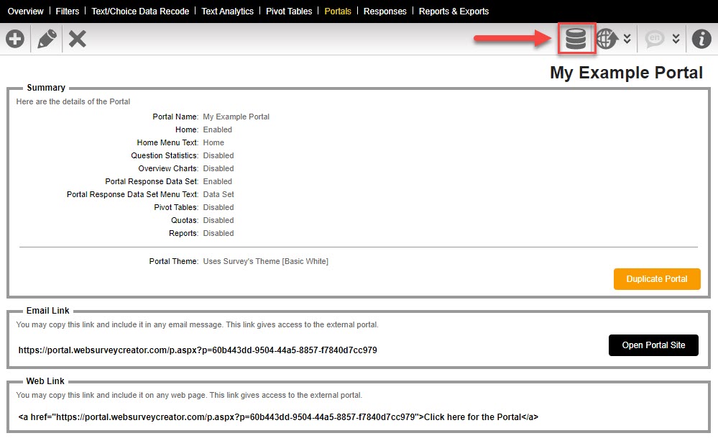Screen dimensions: 718x446
Task: Select the Portals tab
Action: pos(338,12)
